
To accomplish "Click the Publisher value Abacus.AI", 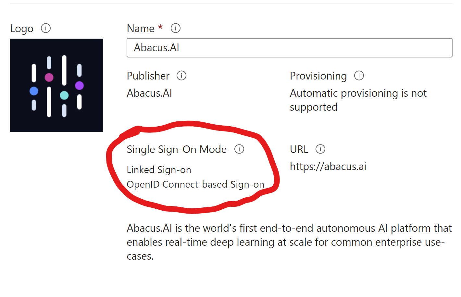I will (149, 93).
